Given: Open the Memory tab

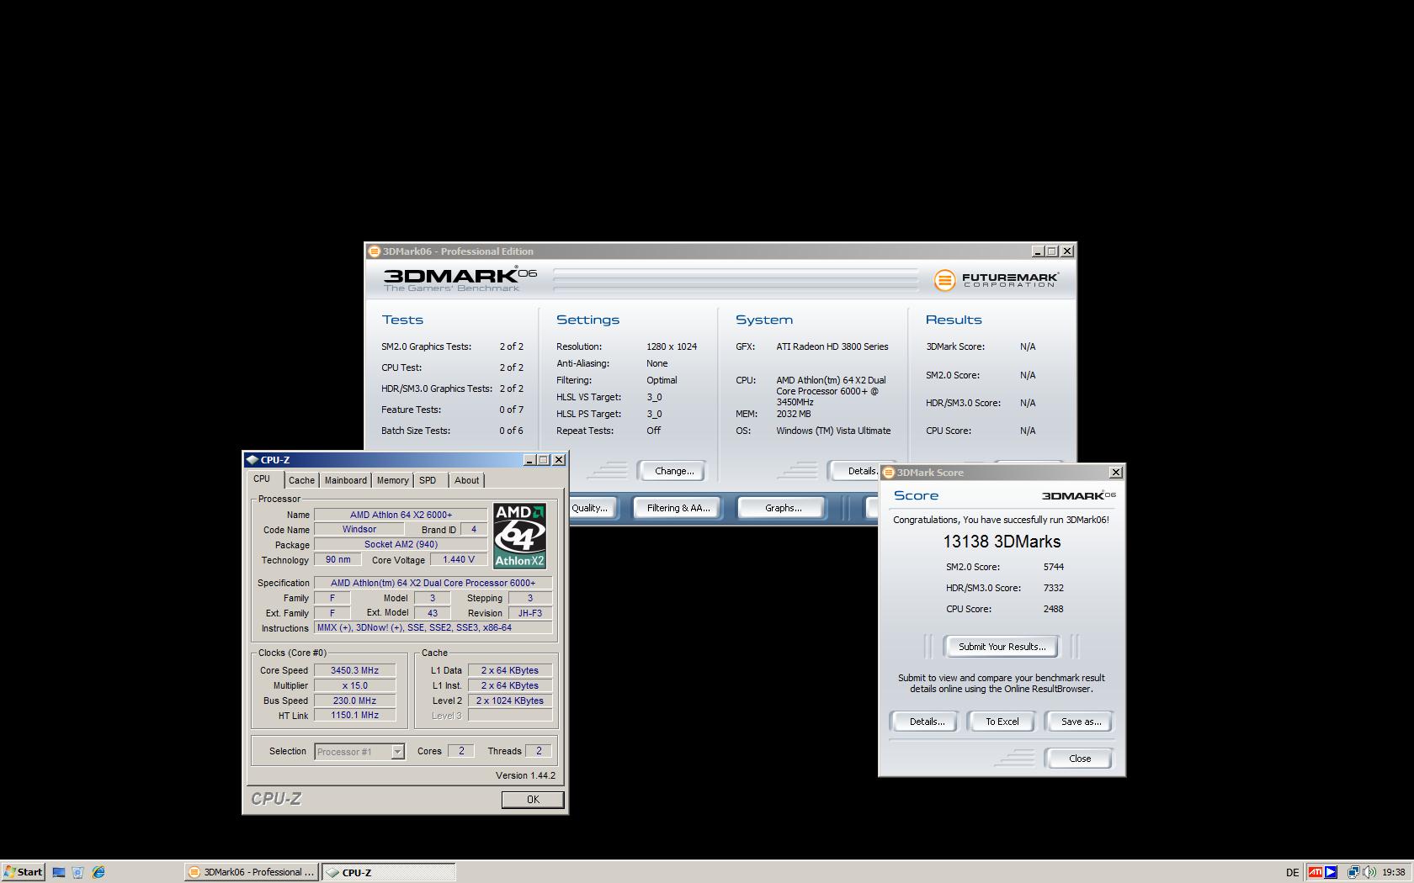Looking at the screenshot, I should click(392, 480).
